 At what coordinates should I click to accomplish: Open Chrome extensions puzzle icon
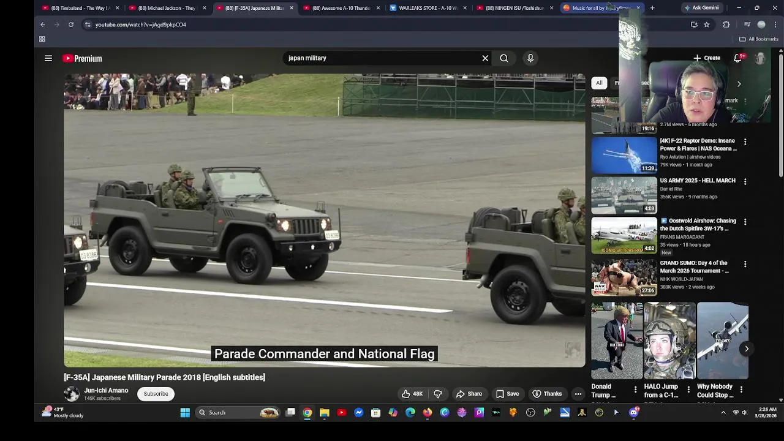tap(726, 24)
